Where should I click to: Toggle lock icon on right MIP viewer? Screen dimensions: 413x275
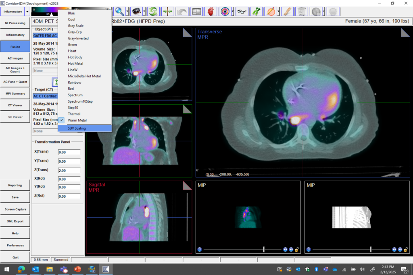[x=405, y=250]
